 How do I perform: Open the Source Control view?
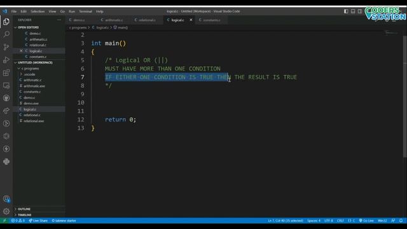click(x=6, y=46)
